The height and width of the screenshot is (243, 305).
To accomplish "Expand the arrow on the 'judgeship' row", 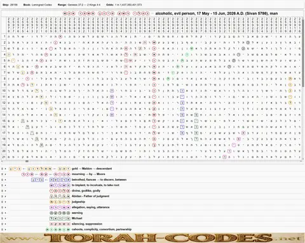I will [5, 202].
